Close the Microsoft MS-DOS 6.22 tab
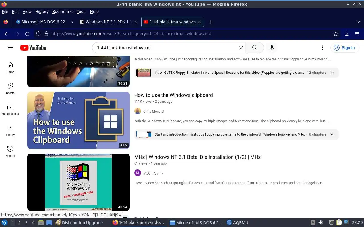This screenshot has height=227, width=364. coord(71,22)
